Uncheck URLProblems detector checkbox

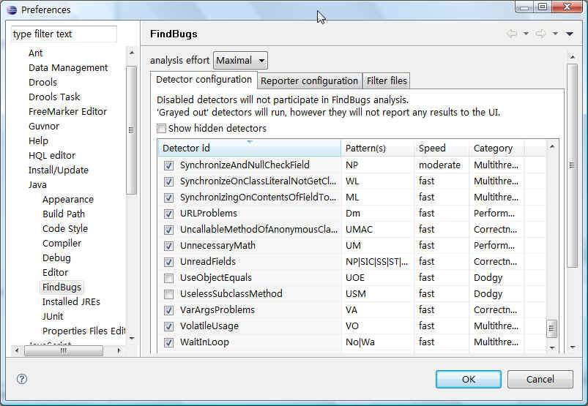click(x=168, y=214)
